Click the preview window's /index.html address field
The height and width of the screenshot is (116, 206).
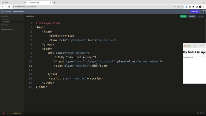(x=201, y=46)
